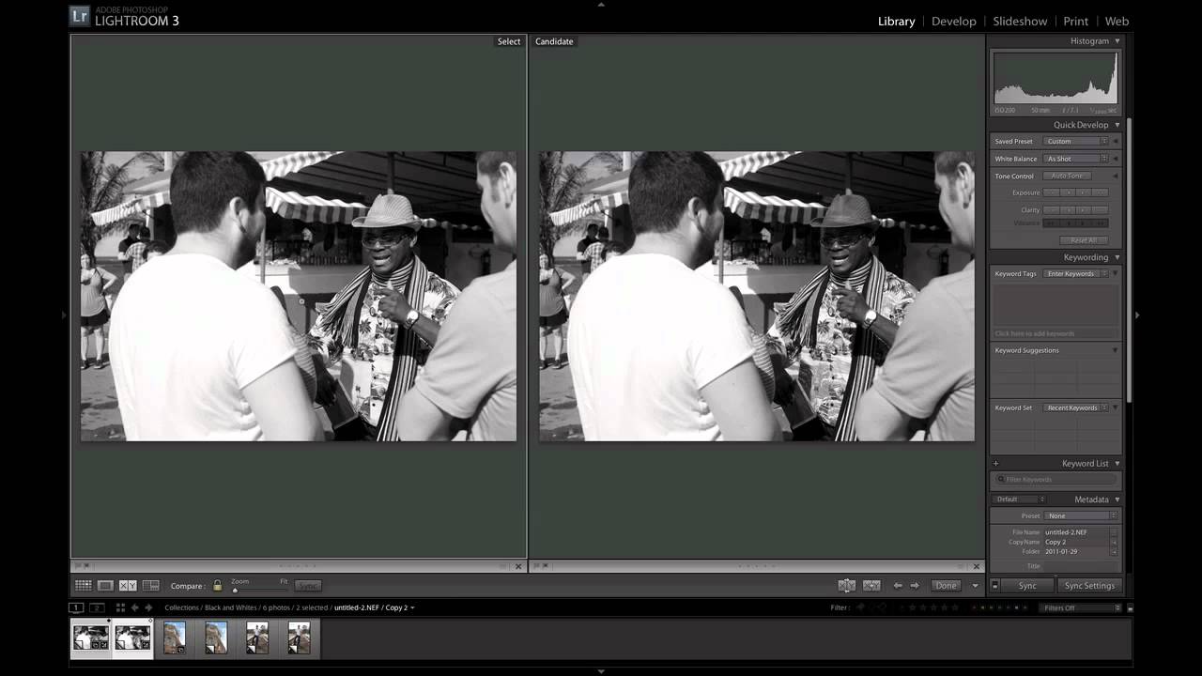Open the Saved Preset dropdown

pos(1076,141)
